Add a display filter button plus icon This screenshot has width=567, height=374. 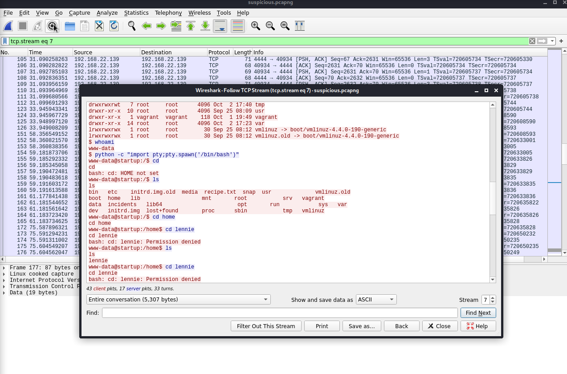coord(561,41)
